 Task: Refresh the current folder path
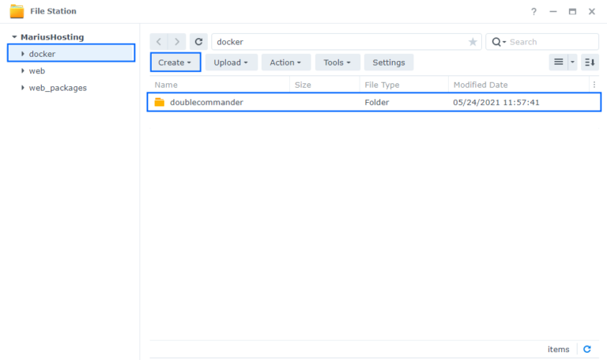[199, 42]
